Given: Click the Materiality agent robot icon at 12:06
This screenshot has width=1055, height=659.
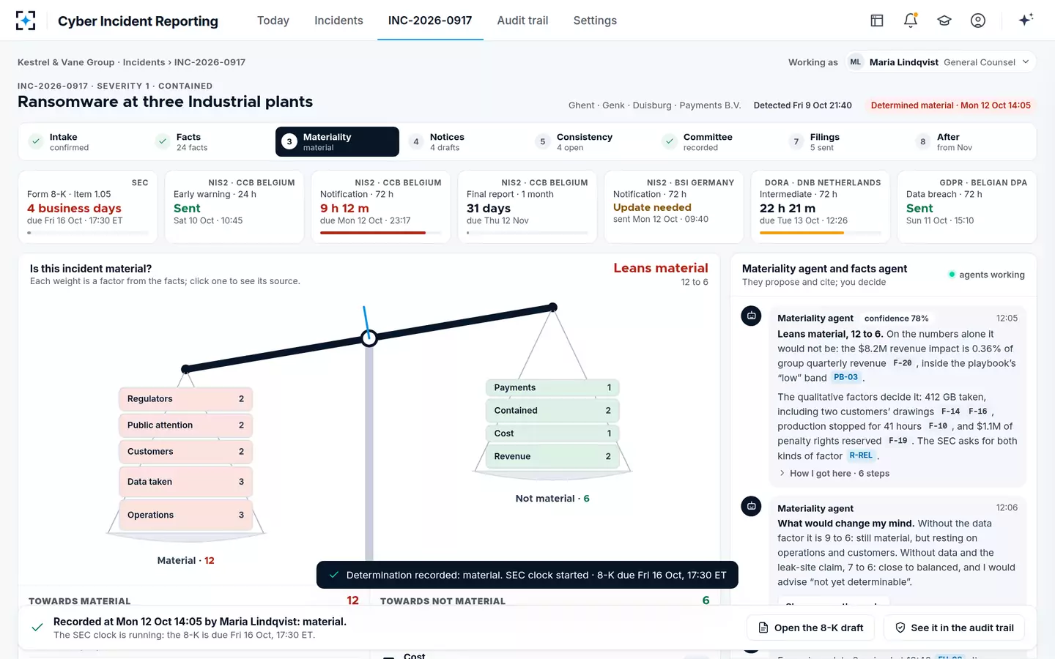Looking at the screenshot, I should (751, 506).
